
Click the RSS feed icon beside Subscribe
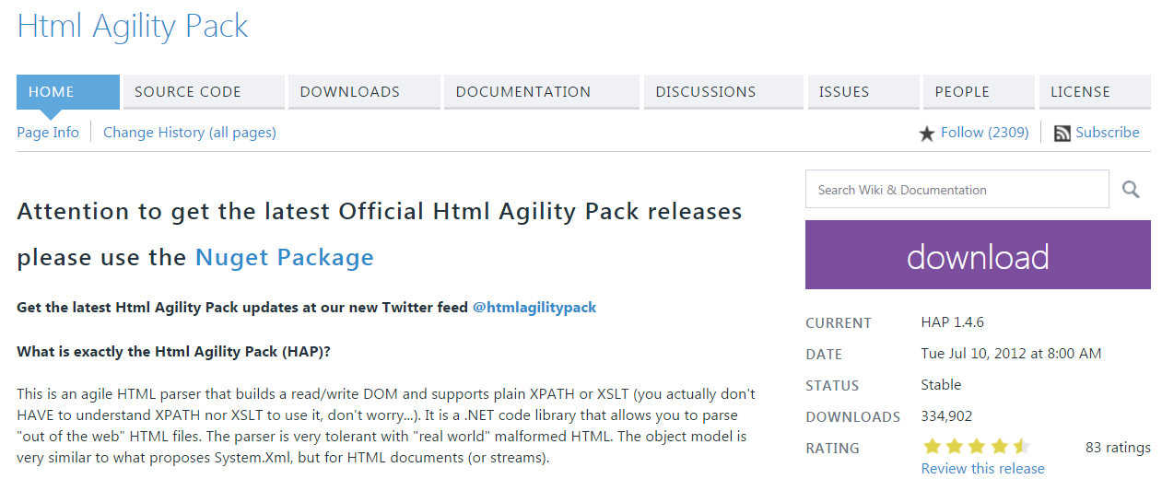pos(1062,133)
